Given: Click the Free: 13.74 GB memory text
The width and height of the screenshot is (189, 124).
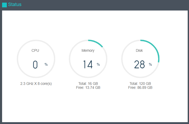Looking at the screenshot, I should coord(88,87).
